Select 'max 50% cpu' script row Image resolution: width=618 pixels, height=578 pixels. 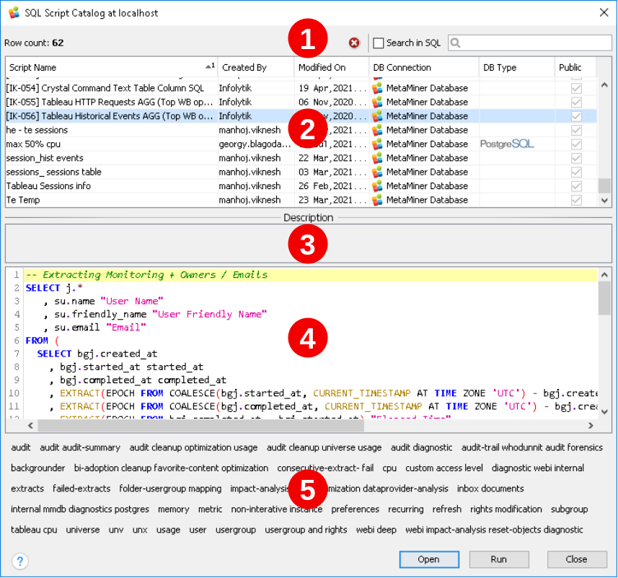point(301,144)
